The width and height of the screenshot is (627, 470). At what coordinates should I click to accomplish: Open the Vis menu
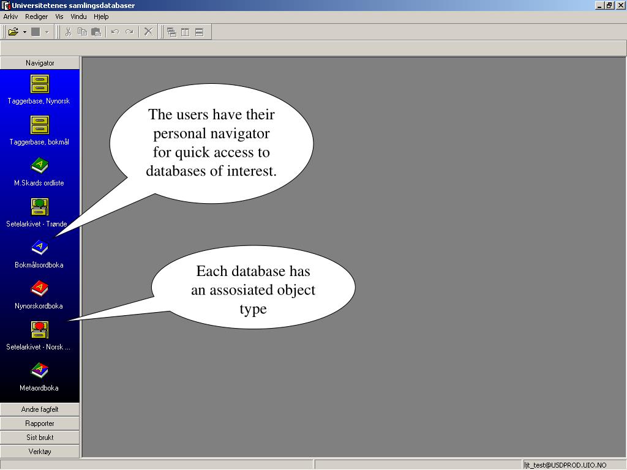pyautogui.click(x=59, y=17)
